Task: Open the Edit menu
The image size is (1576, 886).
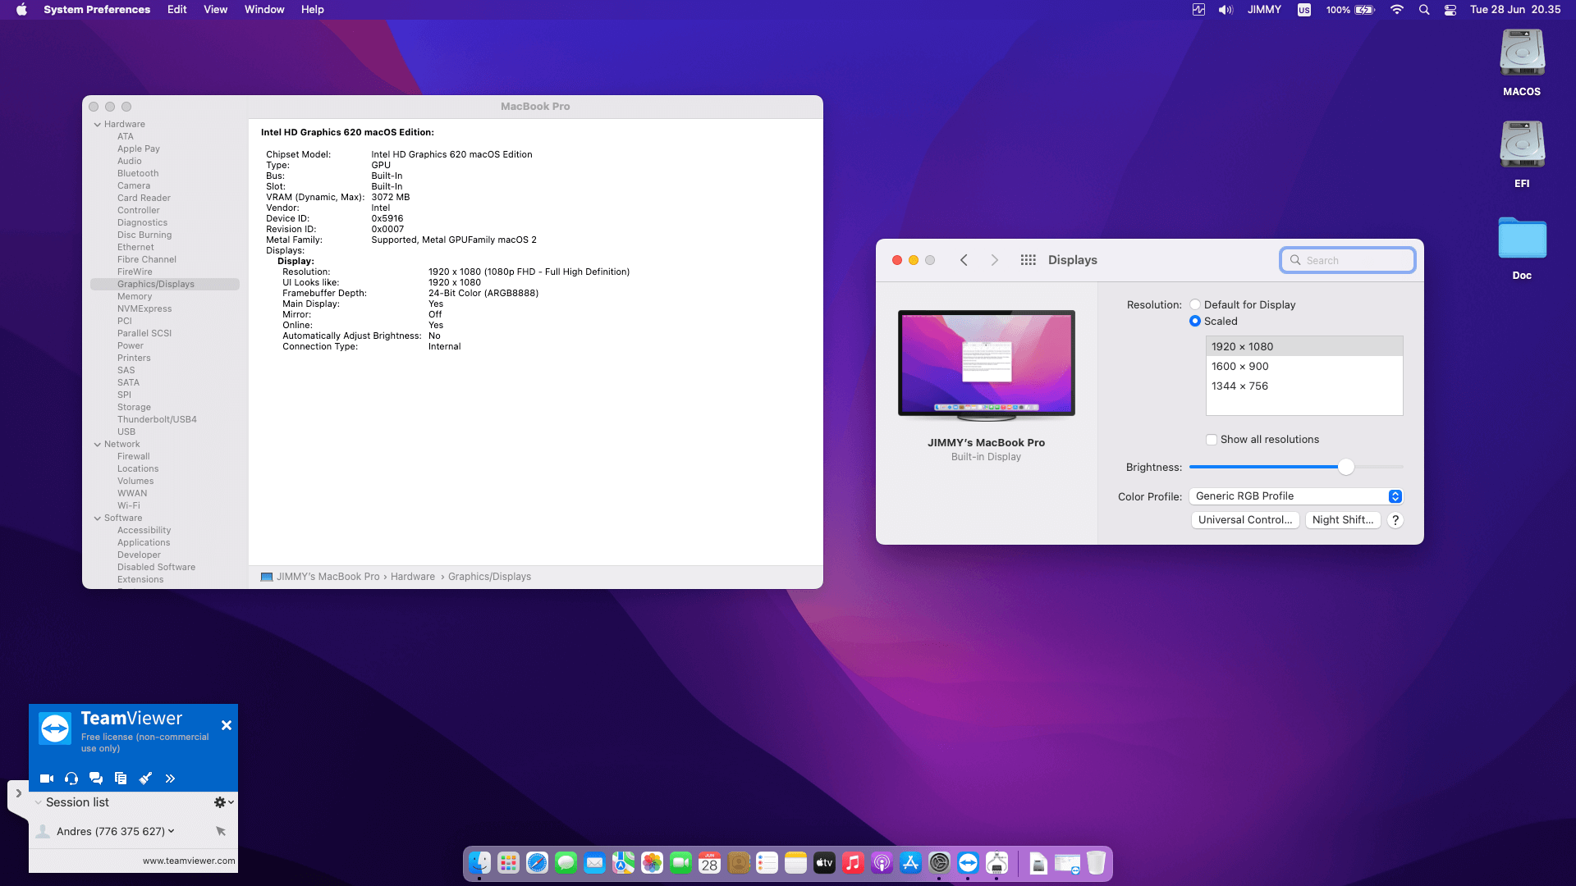Action: click(x=177, y=10)
